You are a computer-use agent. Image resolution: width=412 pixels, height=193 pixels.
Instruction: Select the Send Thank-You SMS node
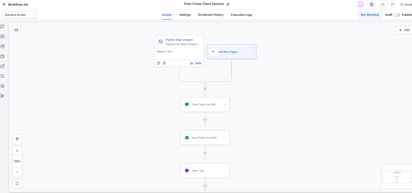pos(205,105)
